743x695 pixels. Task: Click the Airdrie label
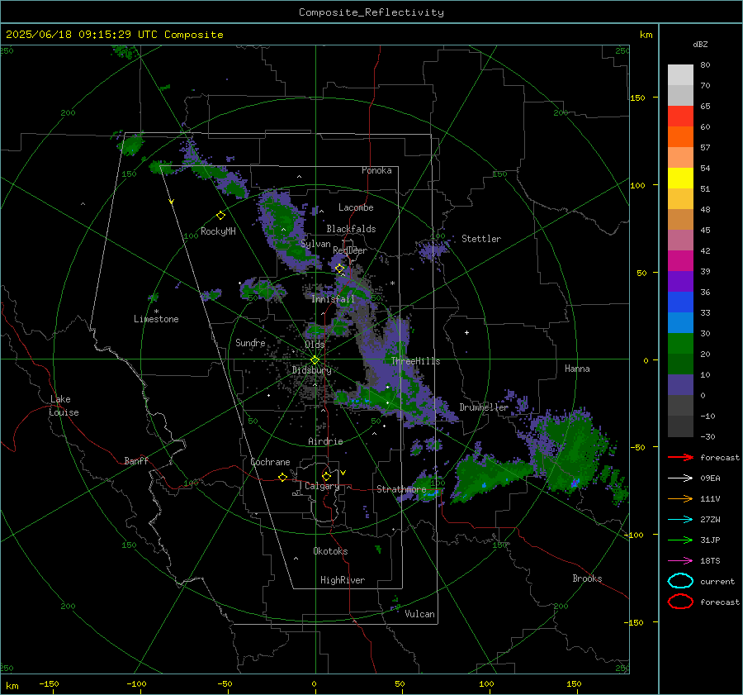(x=325, y=441)
